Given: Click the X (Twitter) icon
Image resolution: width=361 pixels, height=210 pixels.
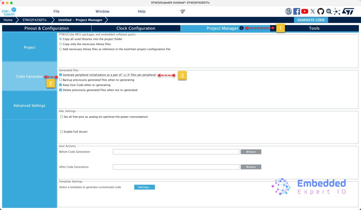Looking at the screenshot, I should (313, 11).
